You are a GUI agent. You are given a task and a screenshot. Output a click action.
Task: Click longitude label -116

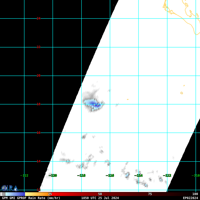pos(110,175)
